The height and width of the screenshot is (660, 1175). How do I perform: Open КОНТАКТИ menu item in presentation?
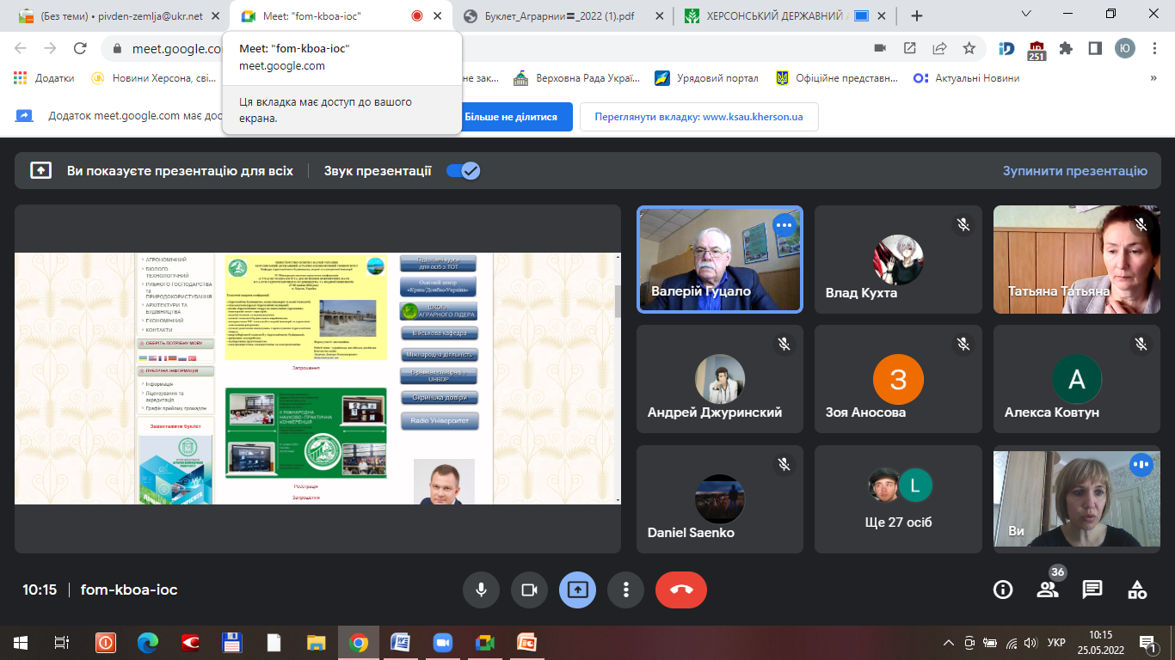[x=158, y=330]
